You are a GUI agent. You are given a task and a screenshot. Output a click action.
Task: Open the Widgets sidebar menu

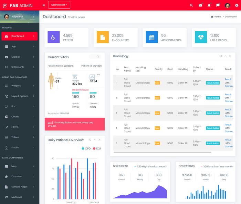pos(20,86)
